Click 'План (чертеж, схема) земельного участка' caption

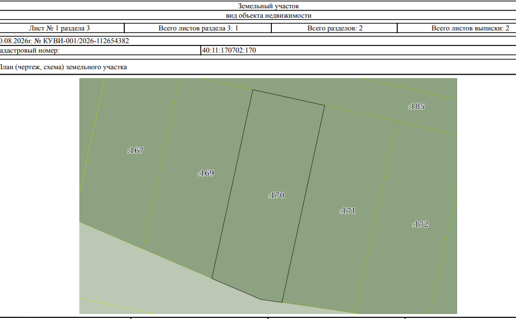63,67
